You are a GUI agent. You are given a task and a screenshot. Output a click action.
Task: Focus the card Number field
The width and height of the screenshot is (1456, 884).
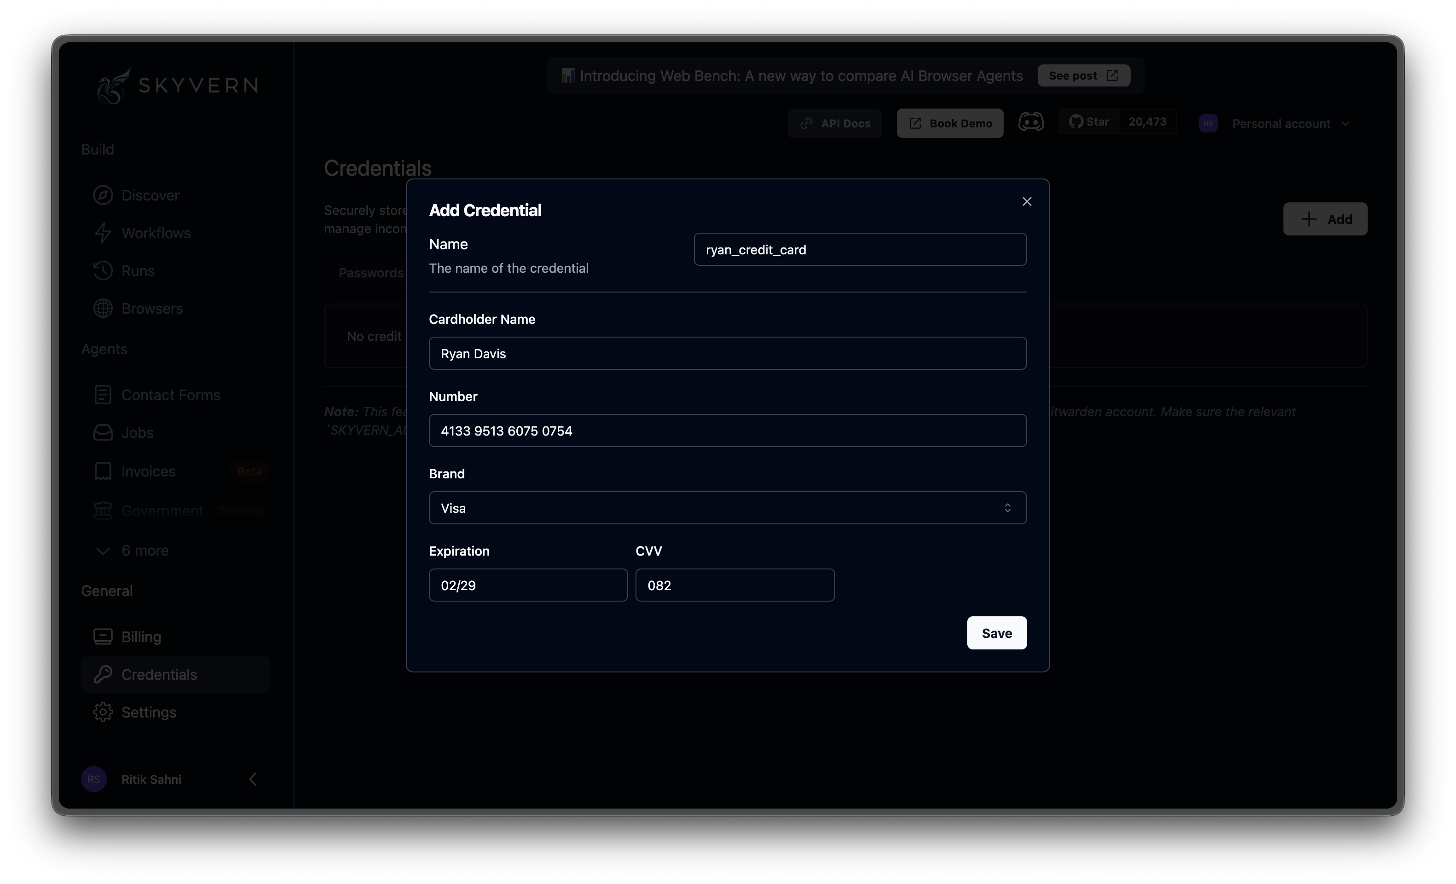click(x=728, y=431)
